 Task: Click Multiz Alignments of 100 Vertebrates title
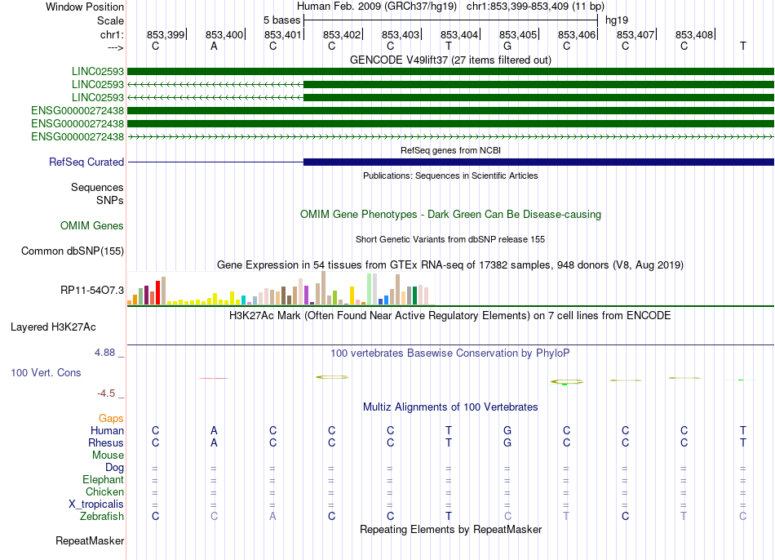[x=450, y=407]
